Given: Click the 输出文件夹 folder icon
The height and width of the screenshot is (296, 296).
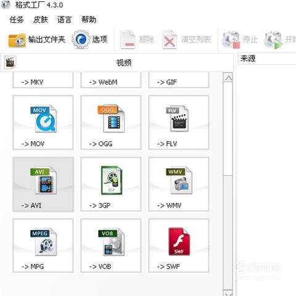Looking at the screenshot, I should [x=17, y=40].
